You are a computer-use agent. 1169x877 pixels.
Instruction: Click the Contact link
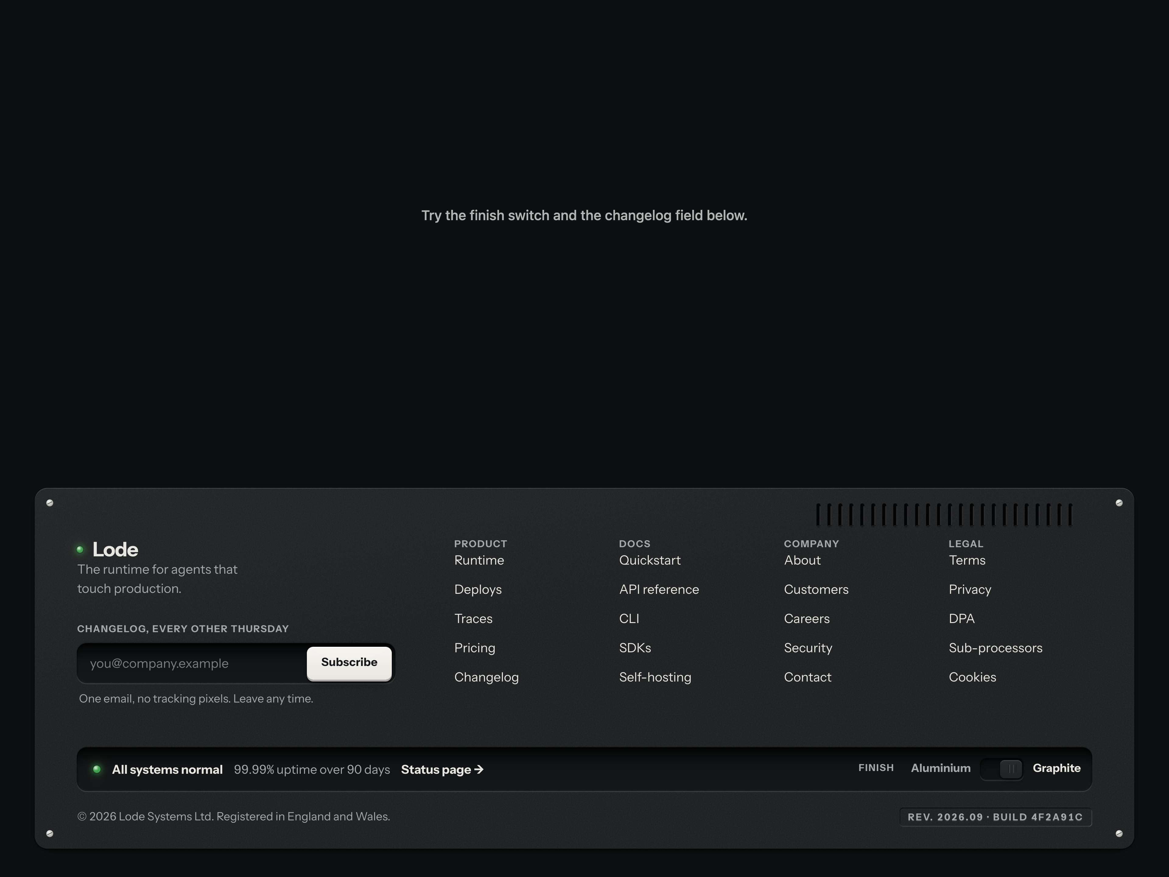tap(808, 677)
